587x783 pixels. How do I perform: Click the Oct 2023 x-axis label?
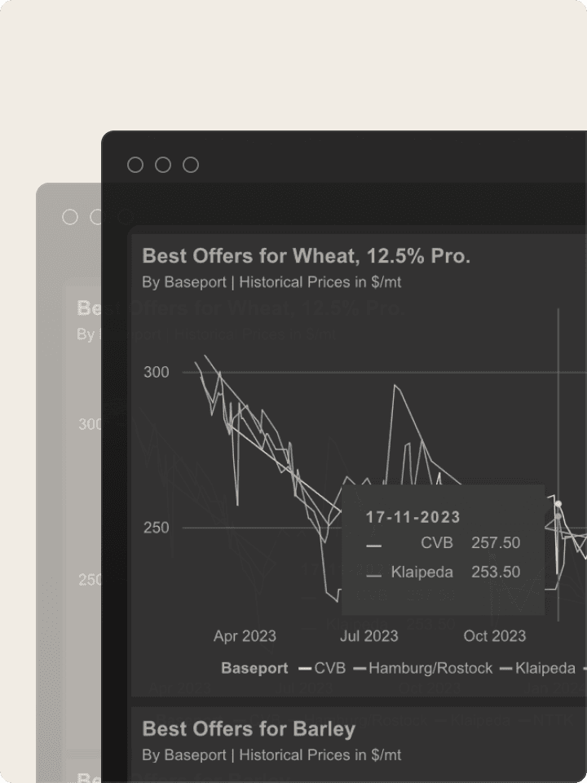[x=495, y=636]
